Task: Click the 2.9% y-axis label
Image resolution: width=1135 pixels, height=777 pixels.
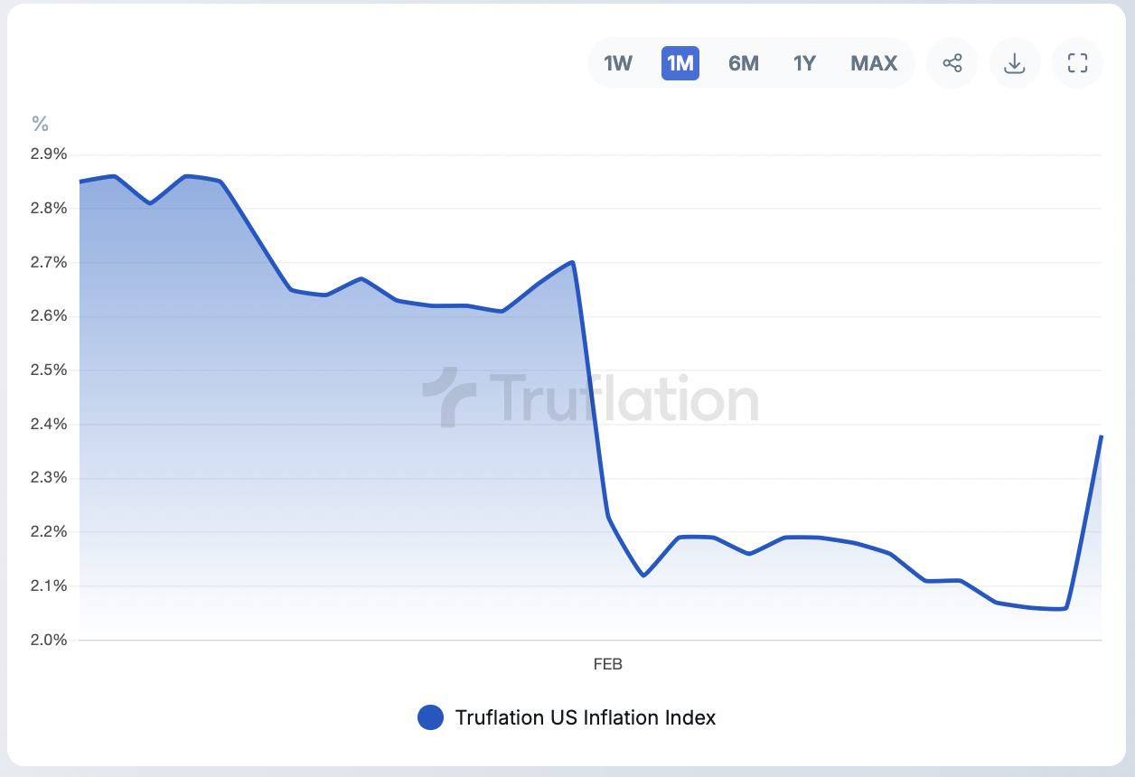Action: (x=50, y=154)
